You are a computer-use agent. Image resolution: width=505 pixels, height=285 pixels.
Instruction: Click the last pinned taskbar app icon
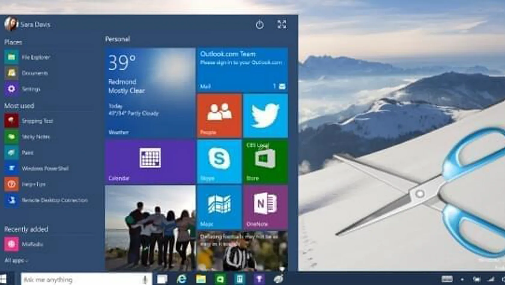pos(279,279)
